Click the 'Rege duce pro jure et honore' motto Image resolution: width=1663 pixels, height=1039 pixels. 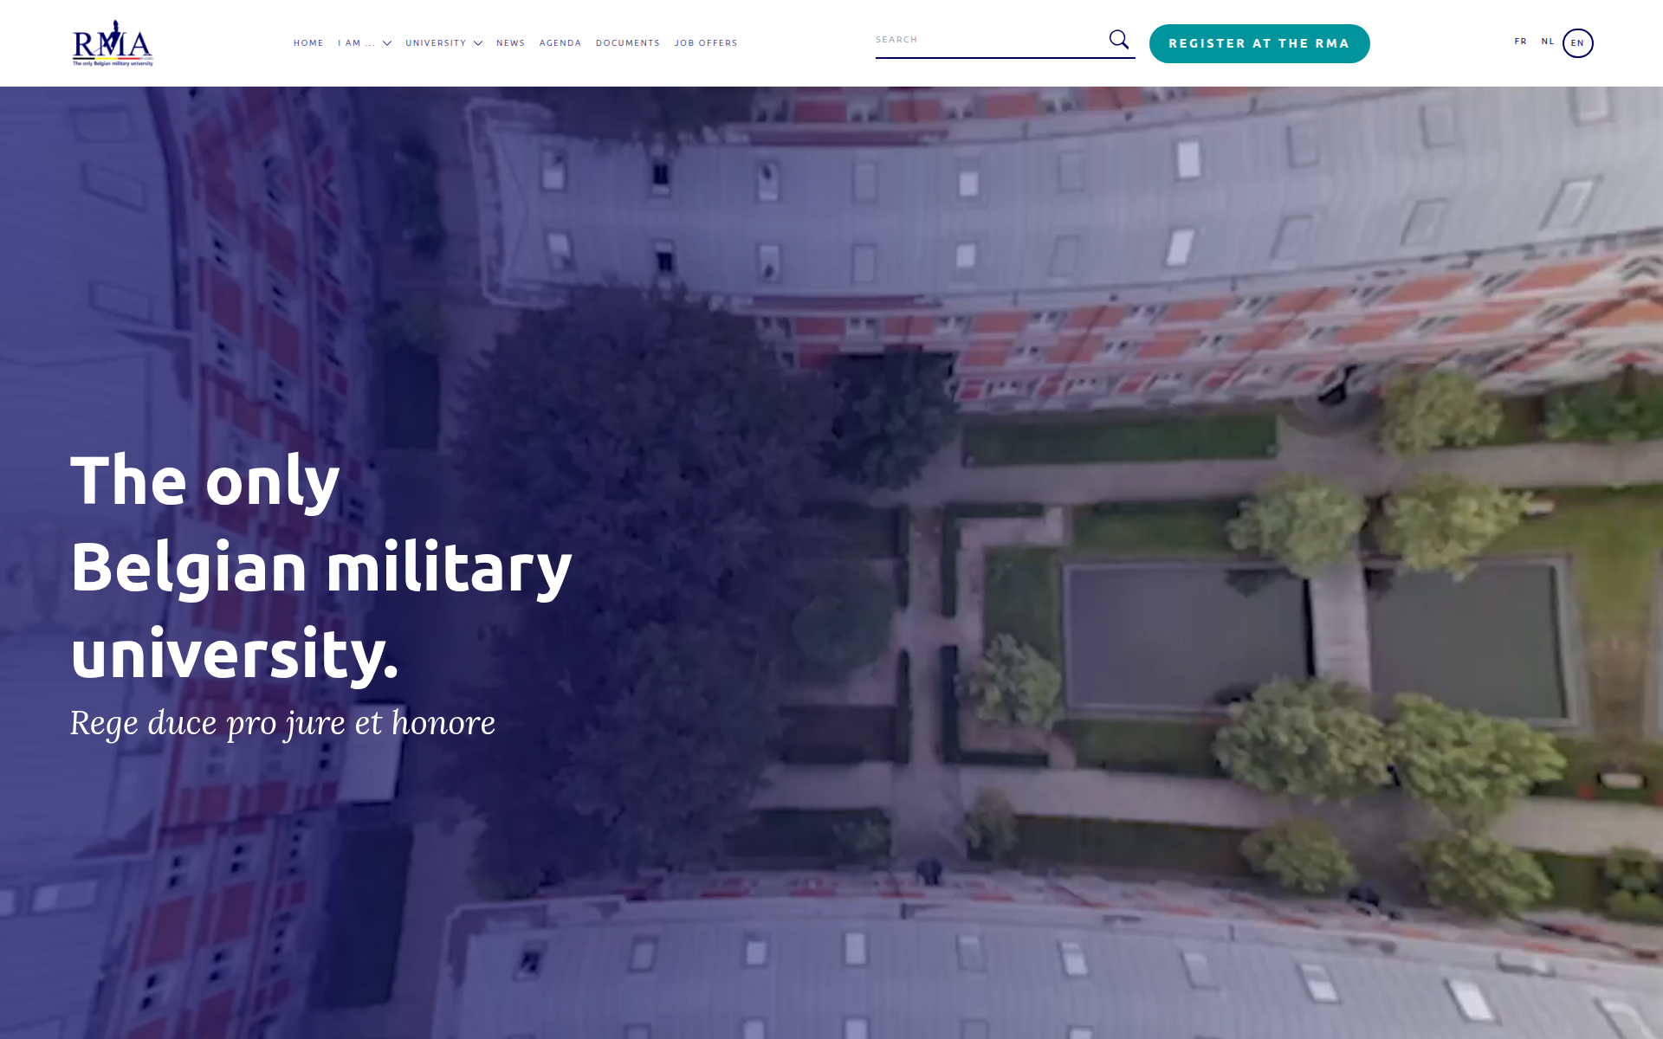pyautogui.click(x=283, y=723)
